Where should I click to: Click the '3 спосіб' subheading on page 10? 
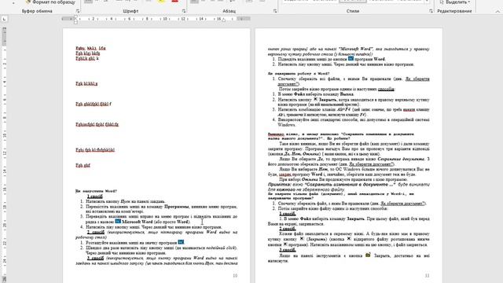96,258
